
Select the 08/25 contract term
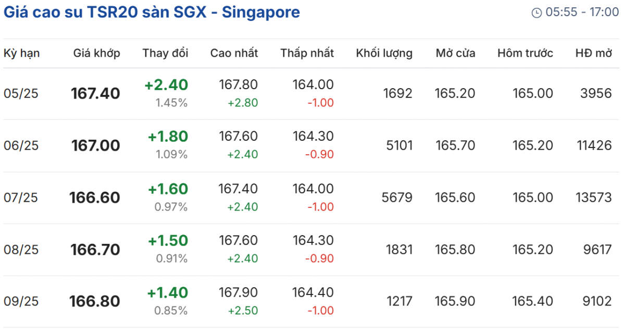tap(21, 250)
